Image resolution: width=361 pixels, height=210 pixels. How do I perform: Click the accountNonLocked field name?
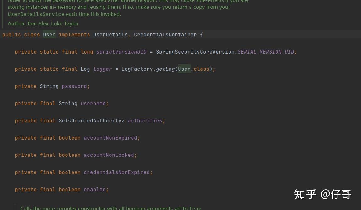109,155
